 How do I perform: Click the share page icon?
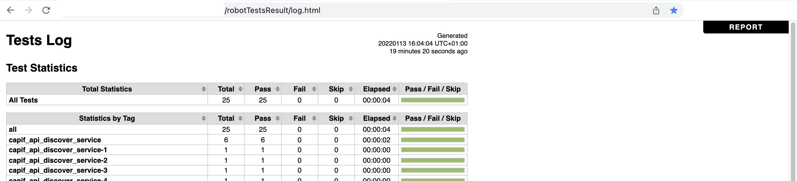656,11
